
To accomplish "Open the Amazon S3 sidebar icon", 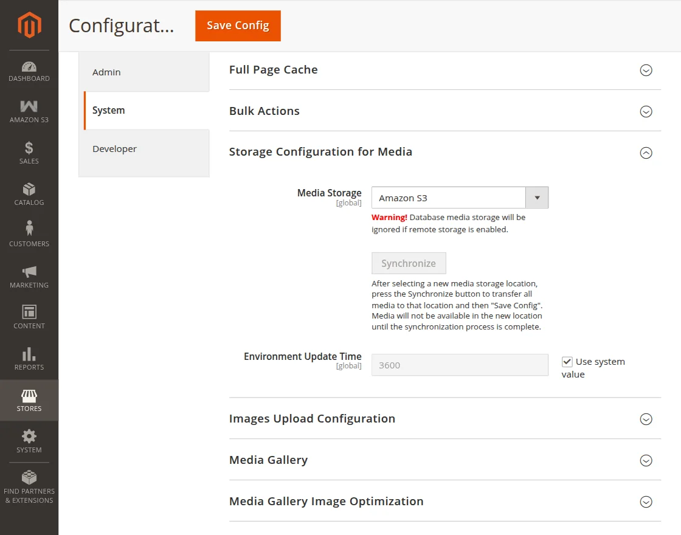I will 29,106.
